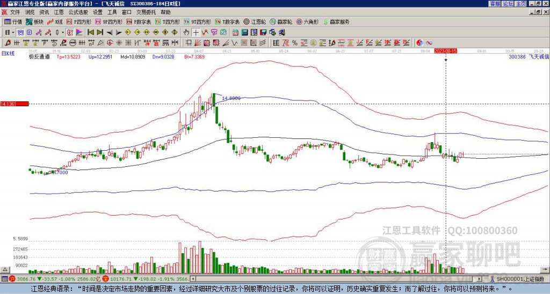
Task: Open the T四方形 tool
Action: [x=168, y=21]
